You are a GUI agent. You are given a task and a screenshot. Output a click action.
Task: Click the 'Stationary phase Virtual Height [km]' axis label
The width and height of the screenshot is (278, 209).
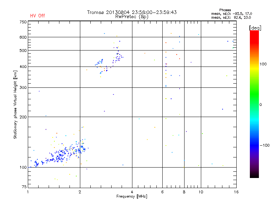(15, 105)
